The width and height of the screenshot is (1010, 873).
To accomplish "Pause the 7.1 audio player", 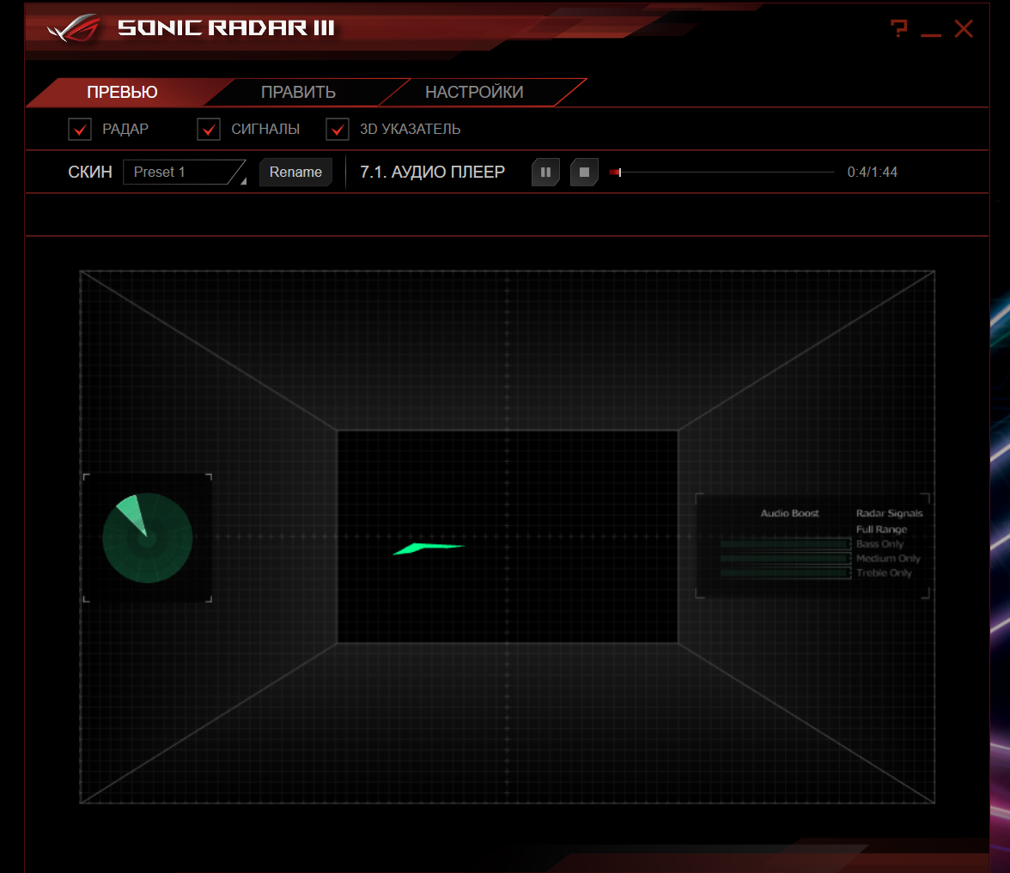I will 545,173.
